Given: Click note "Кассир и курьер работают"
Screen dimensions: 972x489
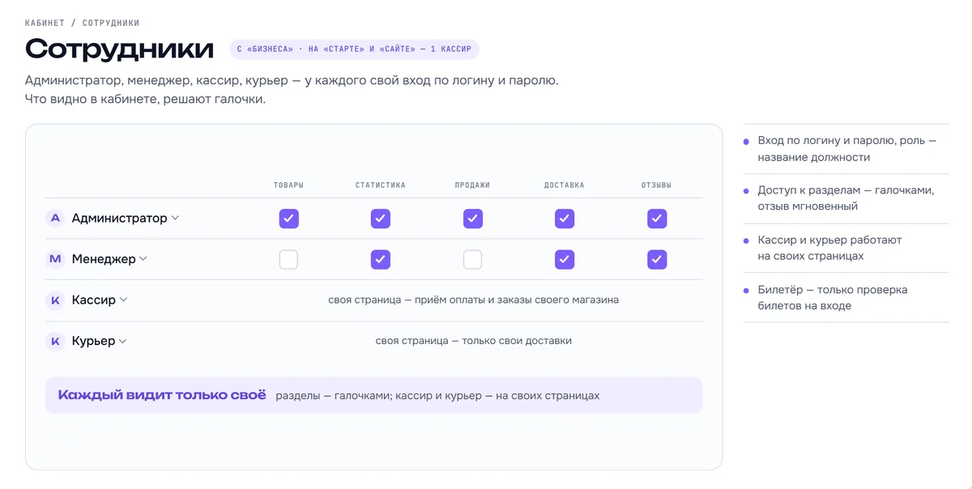Looking at the screenshot, I should tap(830, 248).
